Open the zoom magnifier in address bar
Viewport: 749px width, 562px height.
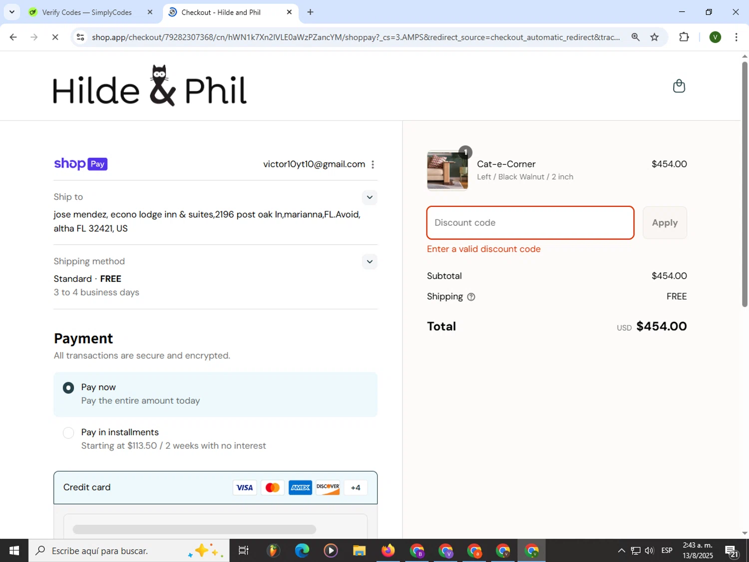[x=635, y=37]
